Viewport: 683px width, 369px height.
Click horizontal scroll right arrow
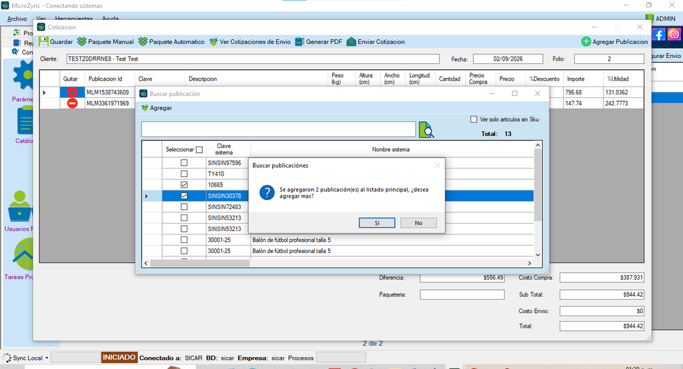530,263
